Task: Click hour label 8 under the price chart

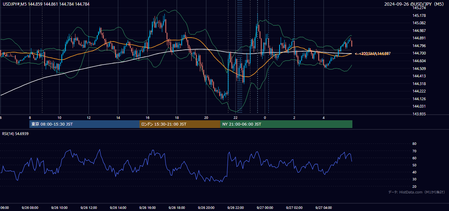Action: (30, 118)
